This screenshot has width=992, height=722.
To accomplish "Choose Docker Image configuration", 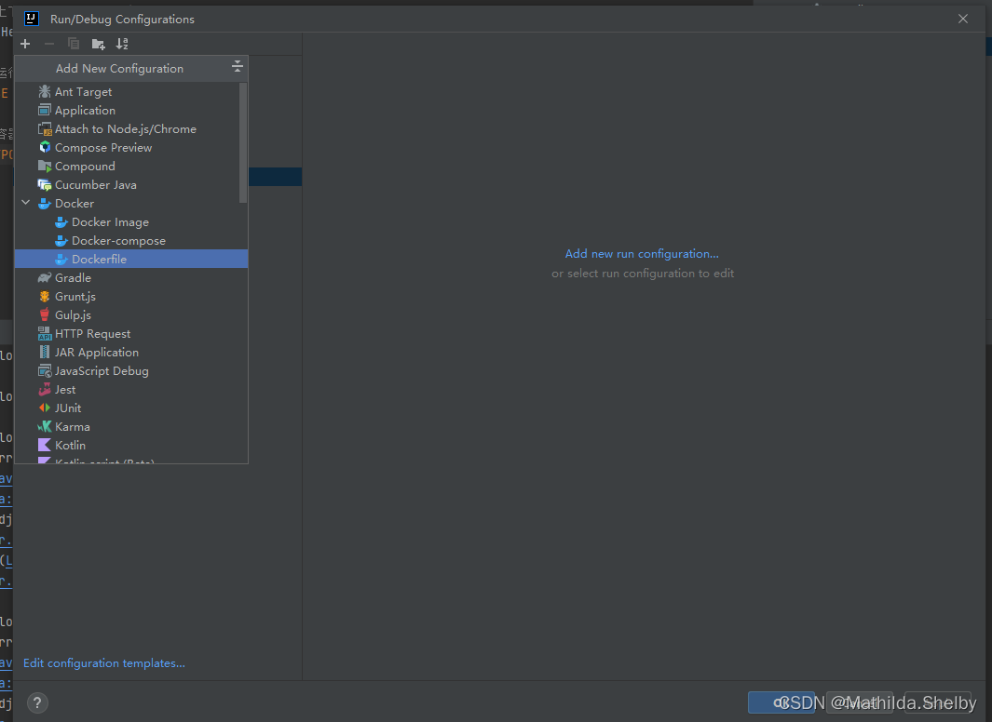I will click(x=131, y=222).
